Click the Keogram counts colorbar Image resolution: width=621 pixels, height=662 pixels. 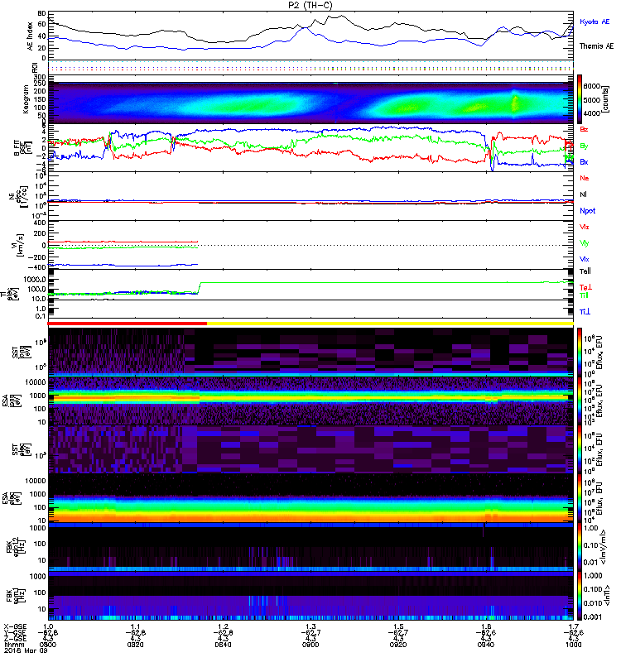580,99
